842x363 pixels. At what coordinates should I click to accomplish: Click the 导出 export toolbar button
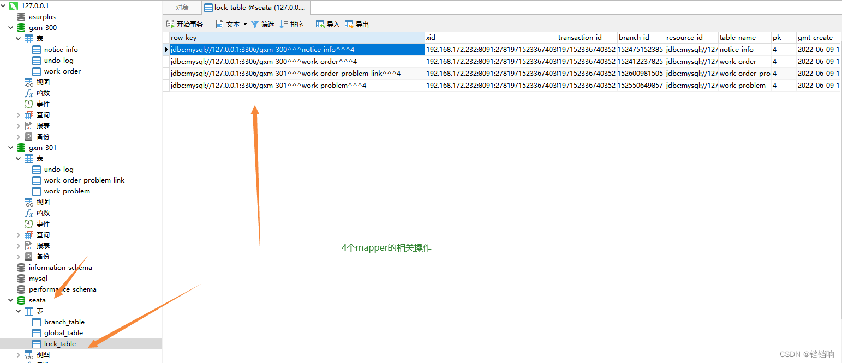tap(357, 24)
